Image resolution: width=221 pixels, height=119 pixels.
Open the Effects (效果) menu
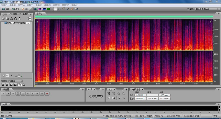click(x=30, y=5)
